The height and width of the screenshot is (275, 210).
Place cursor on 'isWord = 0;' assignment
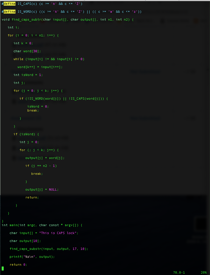[x=38, y=106]
